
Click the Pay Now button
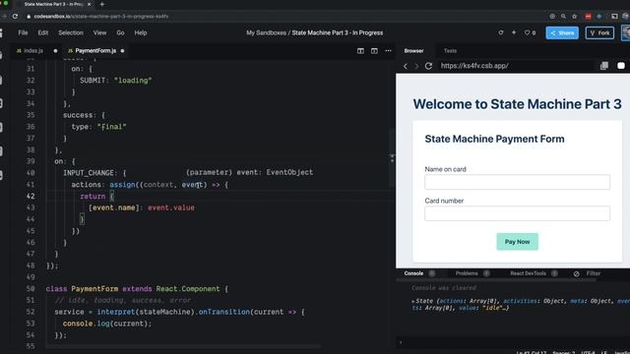[x=517, y=242]
